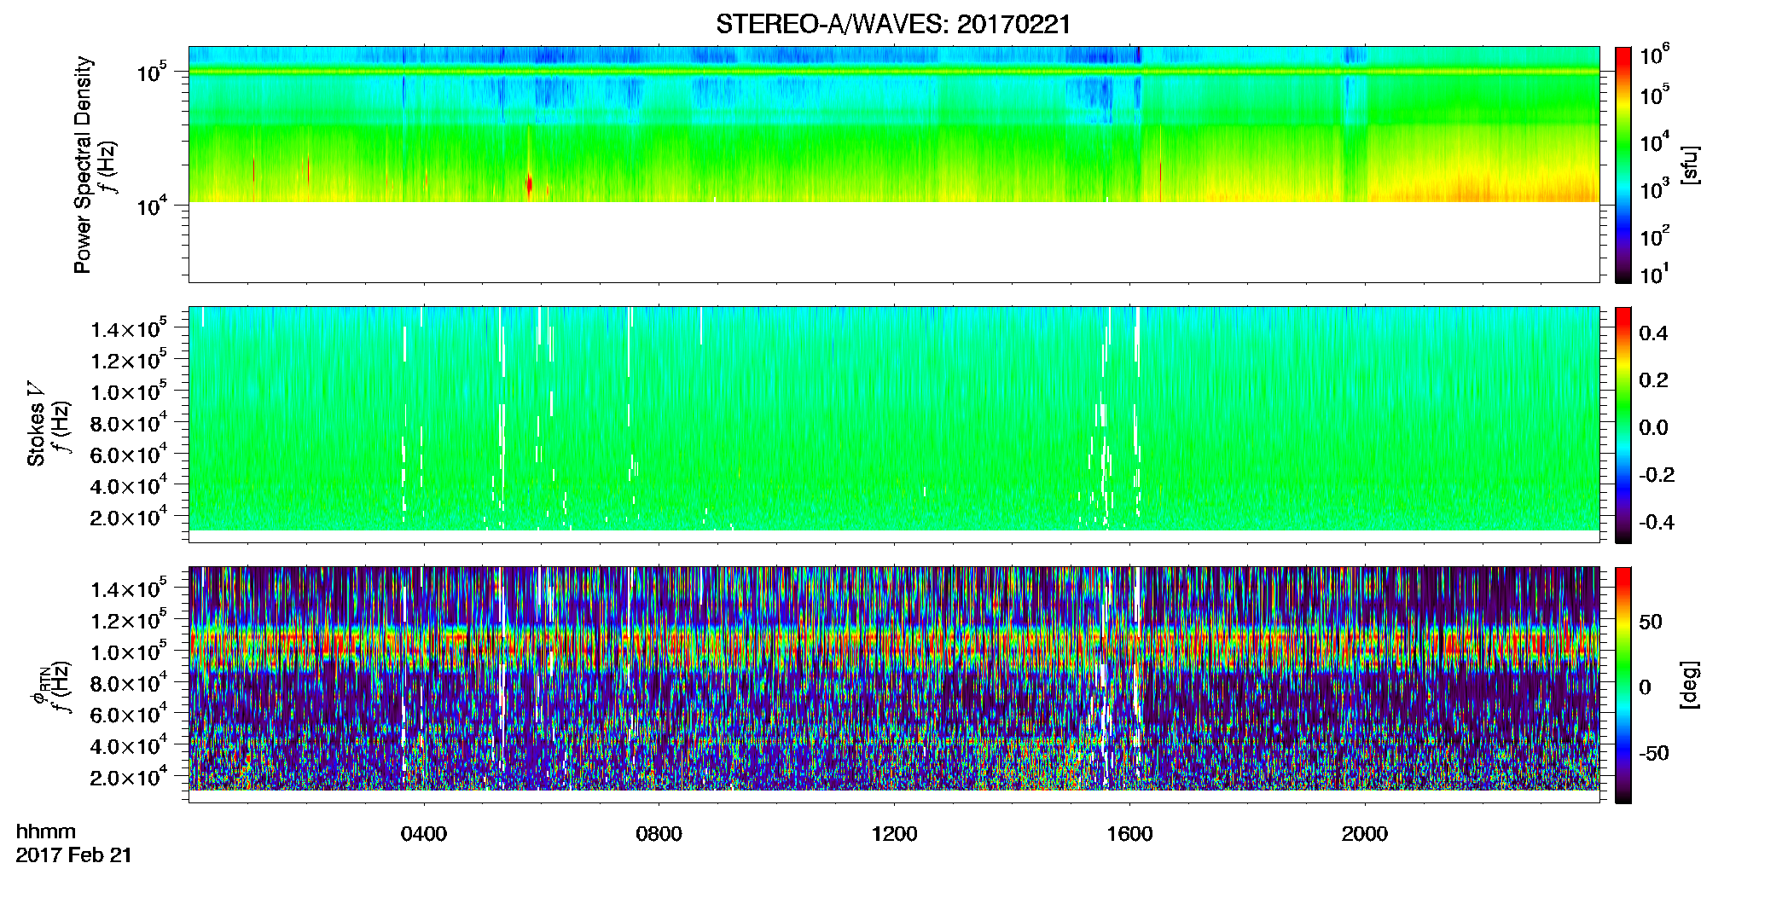
Task: Click the 1.4×10^5 tick on Stokes panel
Action: [129, 328]
